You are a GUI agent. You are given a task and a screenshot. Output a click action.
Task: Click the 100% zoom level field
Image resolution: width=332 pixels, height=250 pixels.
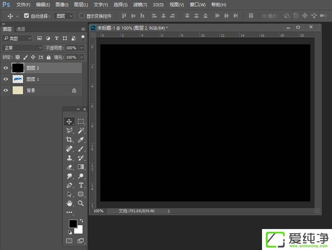[98, 211]
